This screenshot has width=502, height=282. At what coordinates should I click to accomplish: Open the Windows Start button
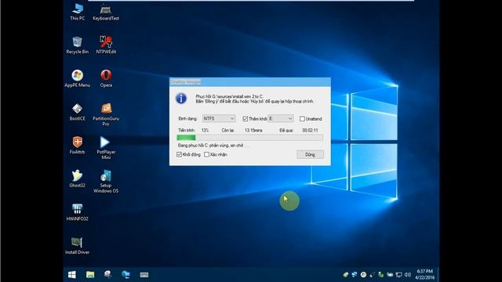pos(72,275)
